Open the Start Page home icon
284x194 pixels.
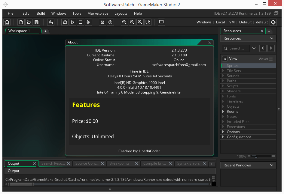(x=7, y=22)
